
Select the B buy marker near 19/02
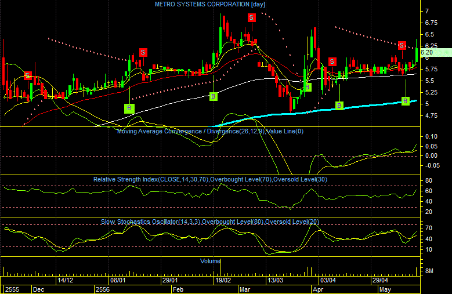click(214, 96)
